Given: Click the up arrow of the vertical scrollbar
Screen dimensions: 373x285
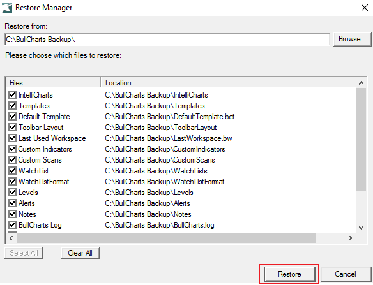Looking at the screenshot, I should coord(361,83).
